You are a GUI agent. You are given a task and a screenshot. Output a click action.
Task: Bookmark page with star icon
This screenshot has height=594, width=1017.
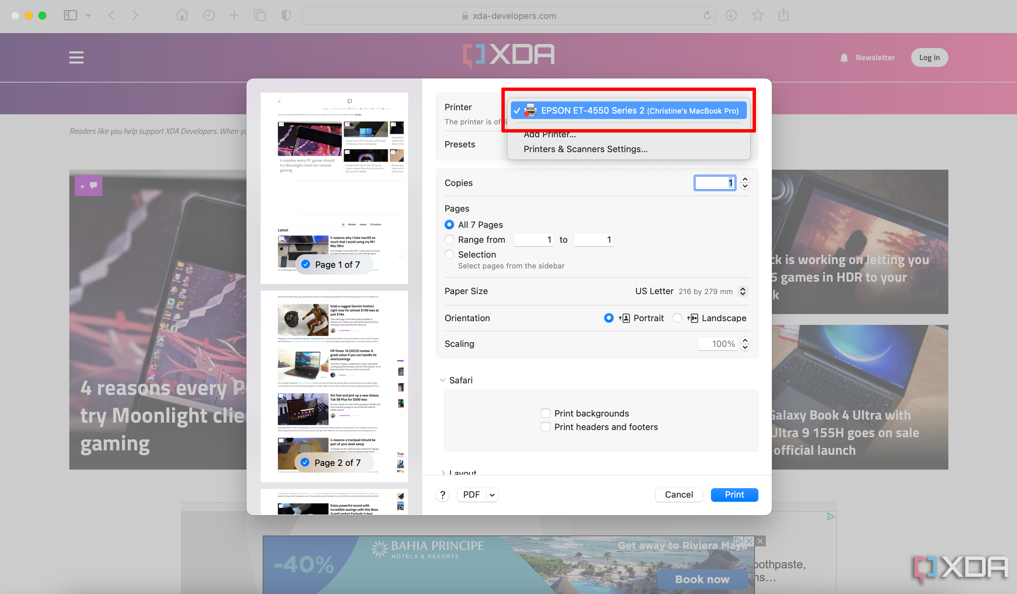[757, 15]
